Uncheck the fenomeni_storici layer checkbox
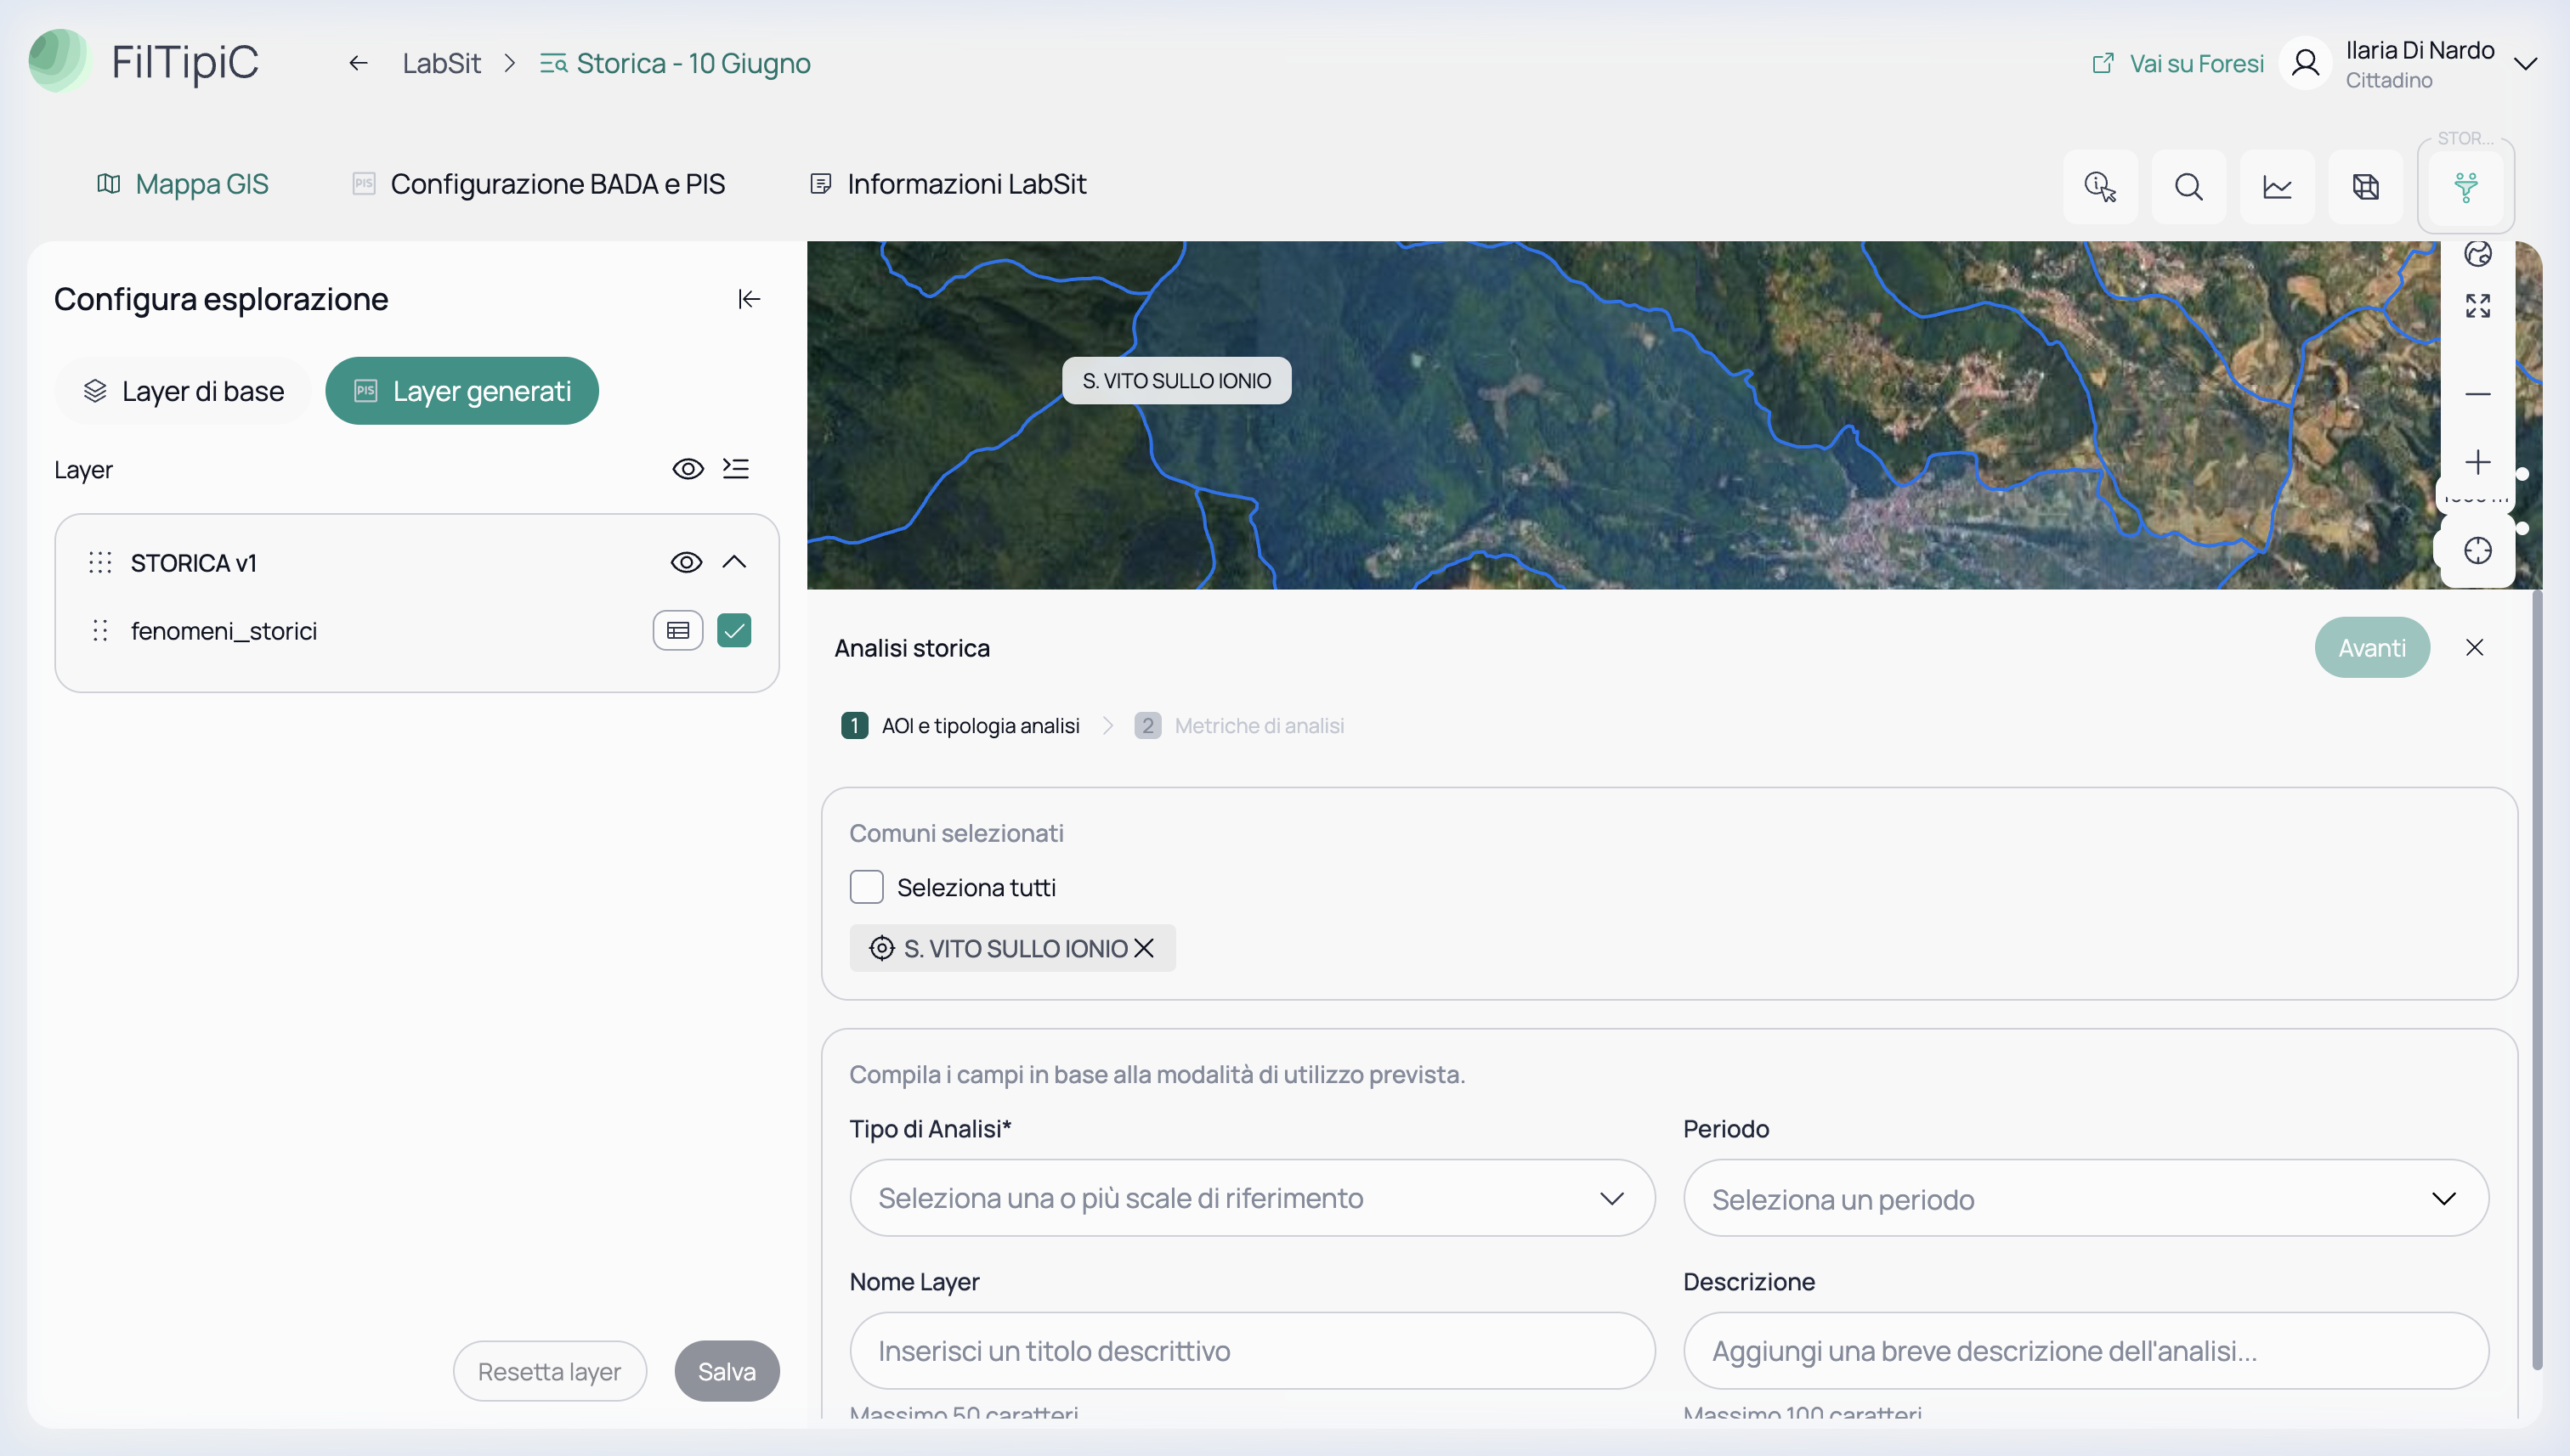The width and height of the screenshot is (2570, 1456). coord(734,631)
